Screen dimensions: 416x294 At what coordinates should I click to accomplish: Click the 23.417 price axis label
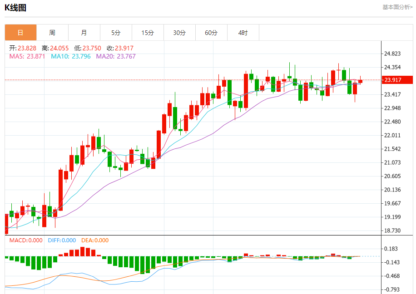point(392,95)
